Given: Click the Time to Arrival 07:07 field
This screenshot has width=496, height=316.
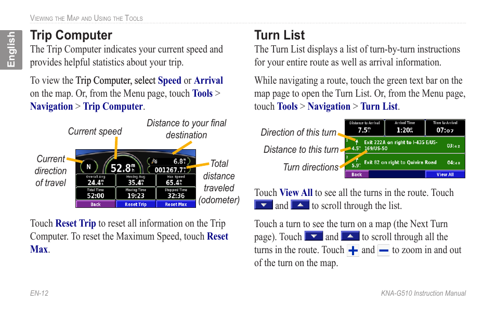Looking at the screenshot, I should [445, 127].
